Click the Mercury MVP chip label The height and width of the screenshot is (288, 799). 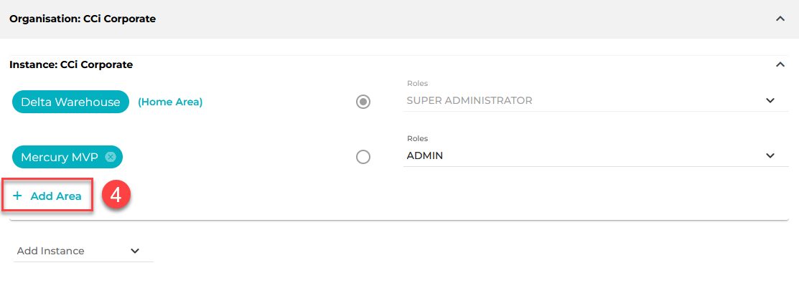60,157
